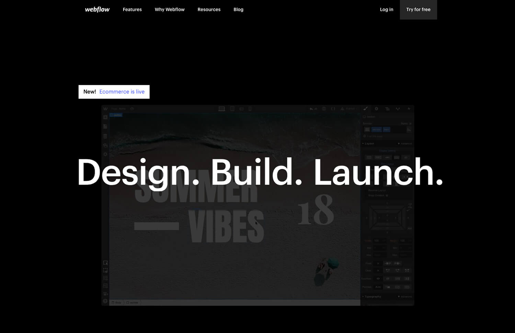Open the Add elements icon in the Designer sidebar
Image resolution: width=515 pixels, height=333 pixels.
click(105, 117)
